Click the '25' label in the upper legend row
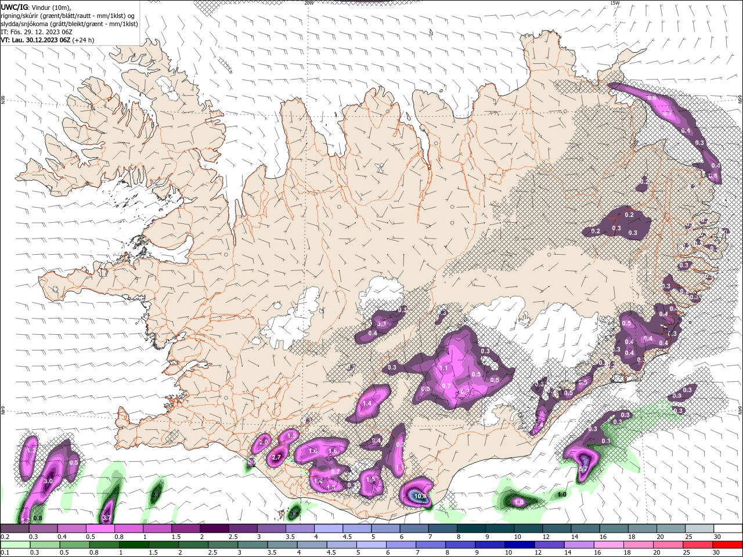 click(x=689, y=537)
